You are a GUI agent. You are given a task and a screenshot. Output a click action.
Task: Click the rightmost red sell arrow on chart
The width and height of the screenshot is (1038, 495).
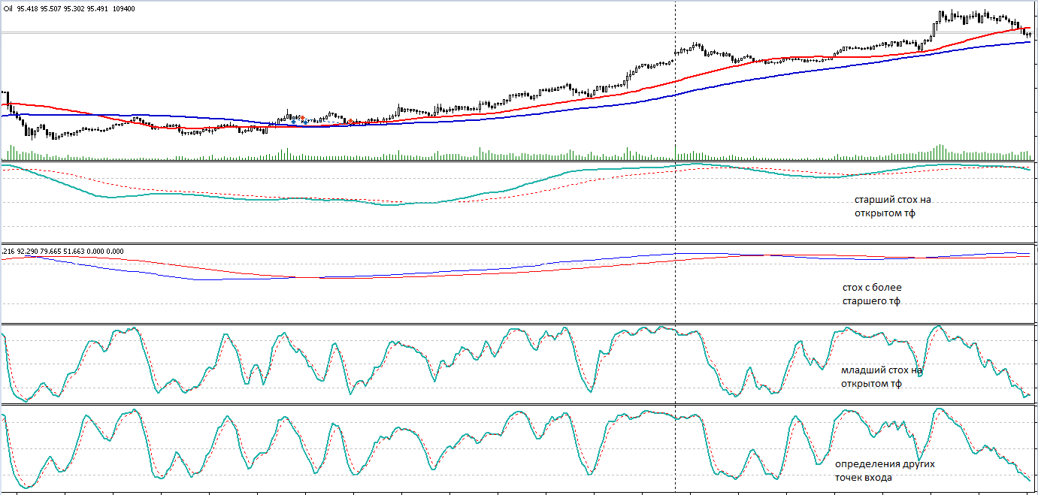click(x=350, y=121)
